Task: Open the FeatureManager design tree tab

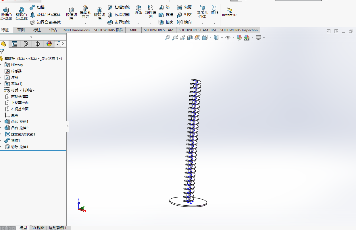Action: pyautogui.click(x=4, y=44)
